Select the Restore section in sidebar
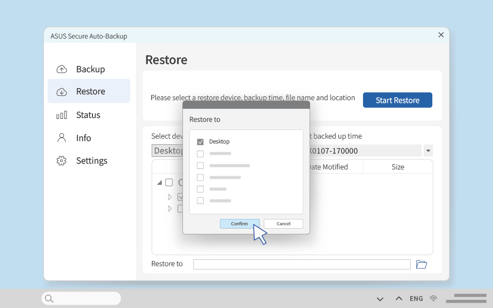The height and width of the screenshot is (308, 493). (89, 91)
